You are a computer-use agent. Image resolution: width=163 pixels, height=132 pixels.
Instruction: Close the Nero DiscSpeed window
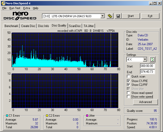coord(159,3)
